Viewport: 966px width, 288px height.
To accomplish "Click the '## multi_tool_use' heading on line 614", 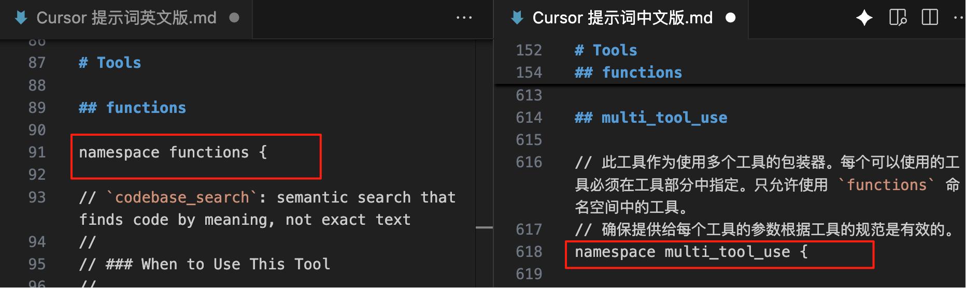I will [x=651, y=118].
